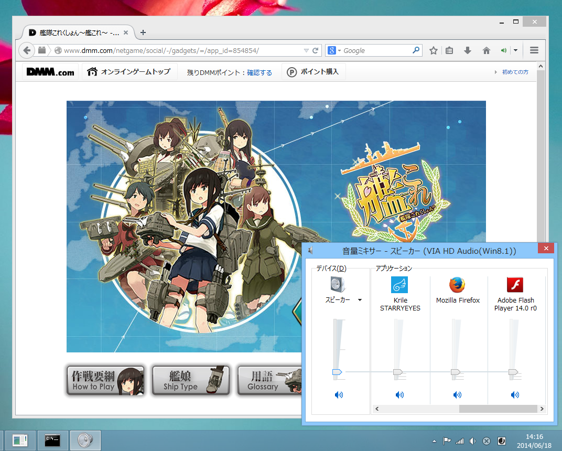Open the Command Prompt from the taskbar

click(52, 441)
